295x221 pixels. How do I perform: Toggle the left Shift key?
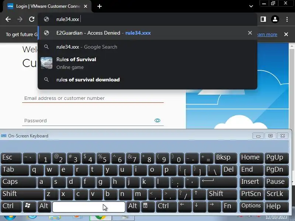tap(22, 194)
